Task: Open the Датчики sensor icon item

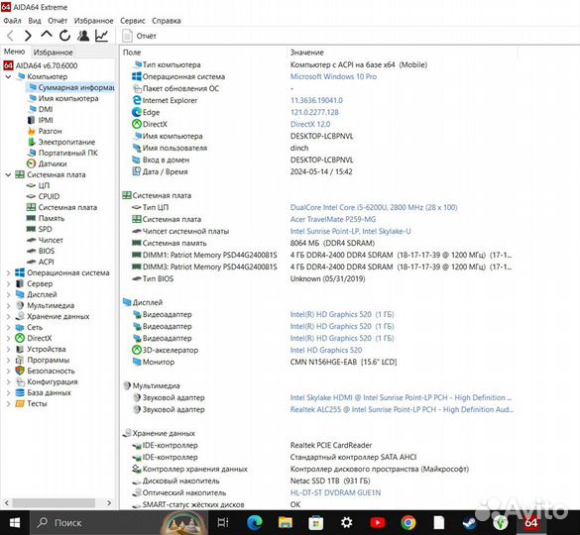Action: pyautogui.click(x=32, y=163)
